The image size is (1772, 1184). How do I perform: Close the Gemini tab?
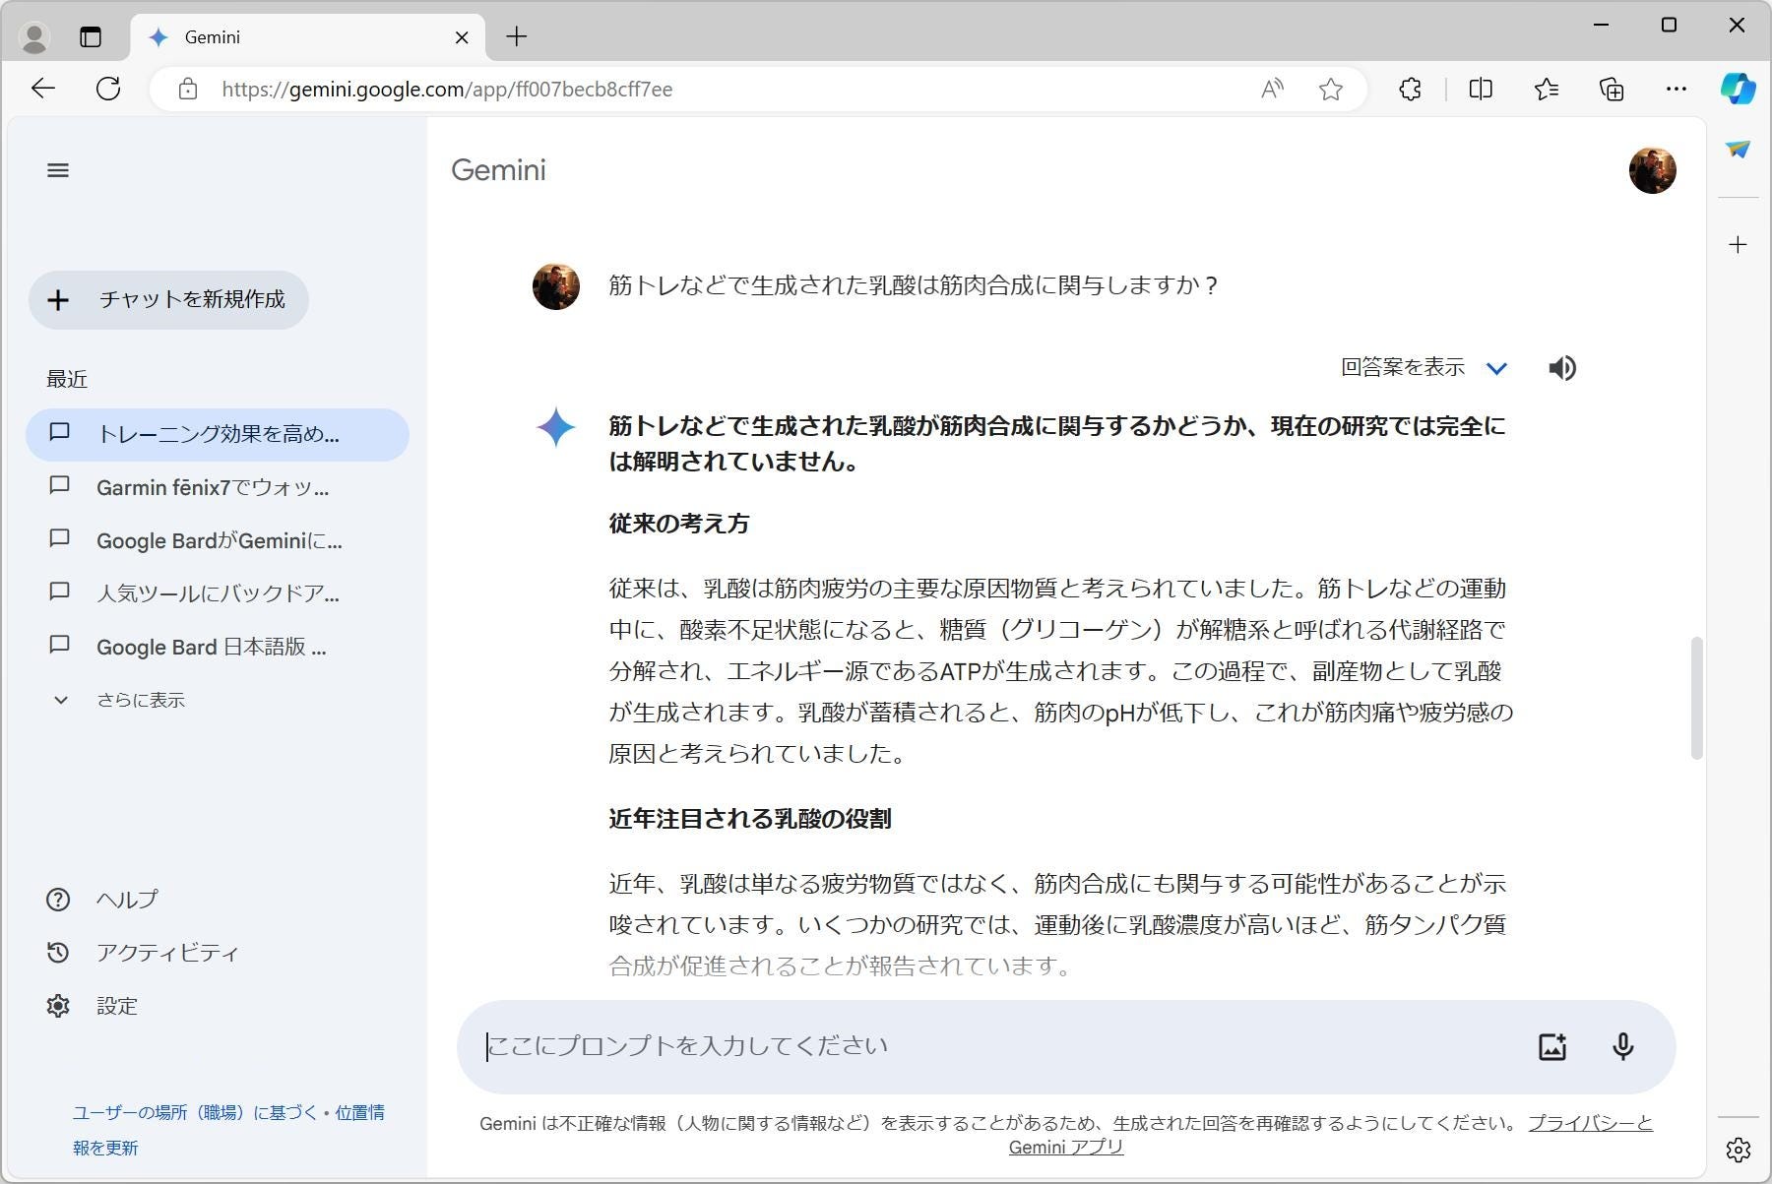(x=462, y=37)
